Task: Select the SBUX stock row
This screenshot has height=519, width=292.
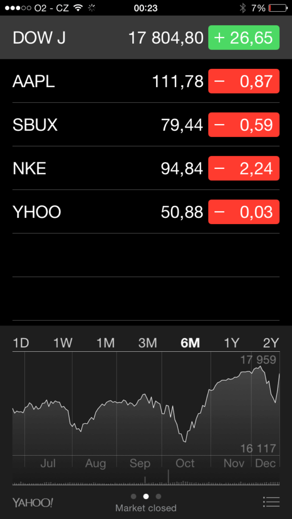Action: point(146,125)
